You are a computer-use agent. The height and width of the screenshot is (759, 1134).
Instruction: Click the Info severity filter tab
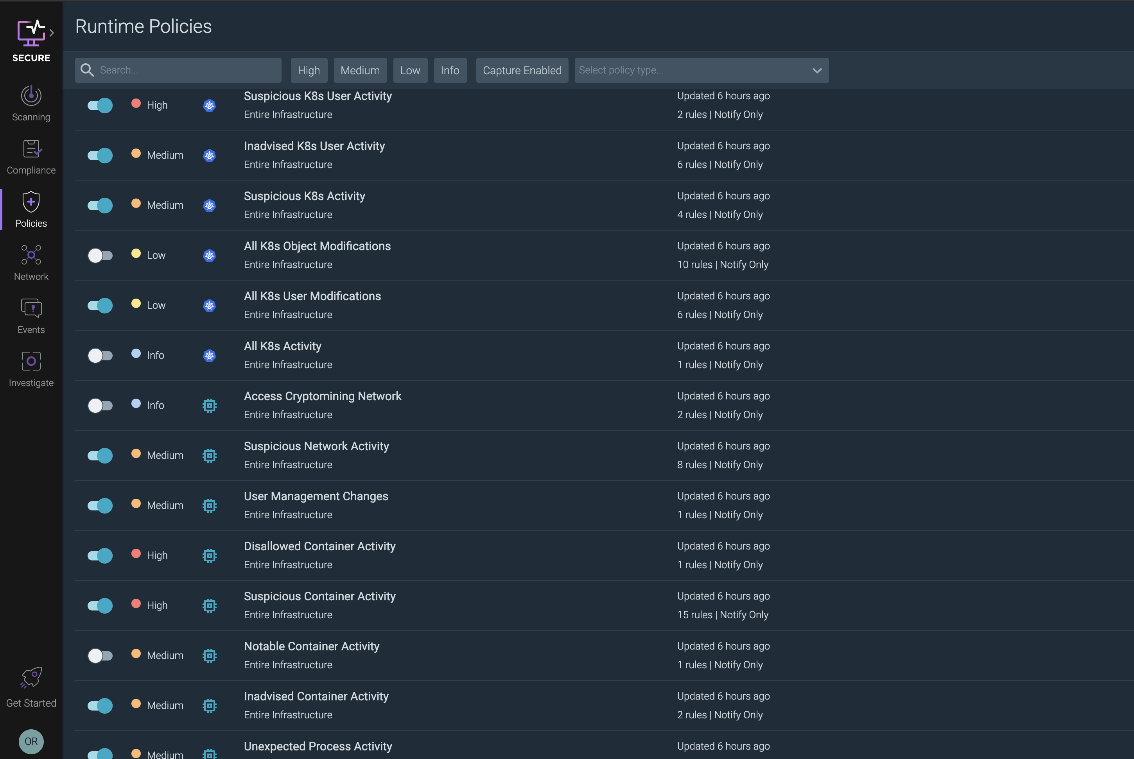coord(449,70)
